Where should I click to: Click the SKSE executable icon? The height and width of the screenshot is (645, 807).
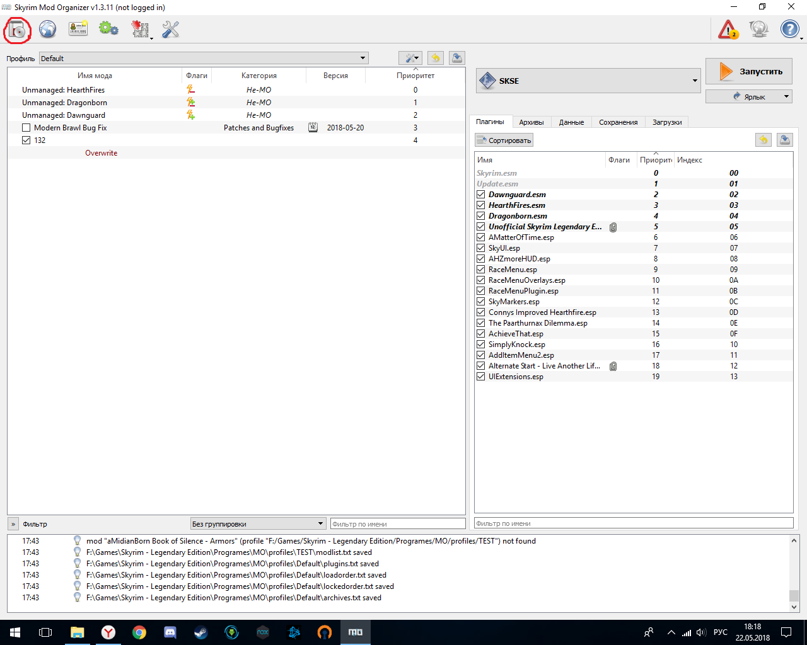click(488, 81)
